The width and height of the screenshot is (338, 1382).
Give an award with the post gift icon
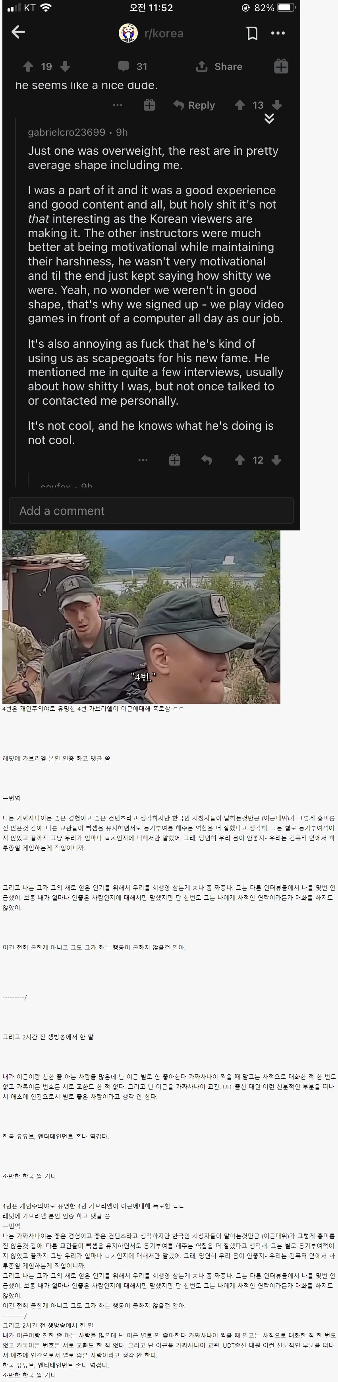tap(281, 66)
